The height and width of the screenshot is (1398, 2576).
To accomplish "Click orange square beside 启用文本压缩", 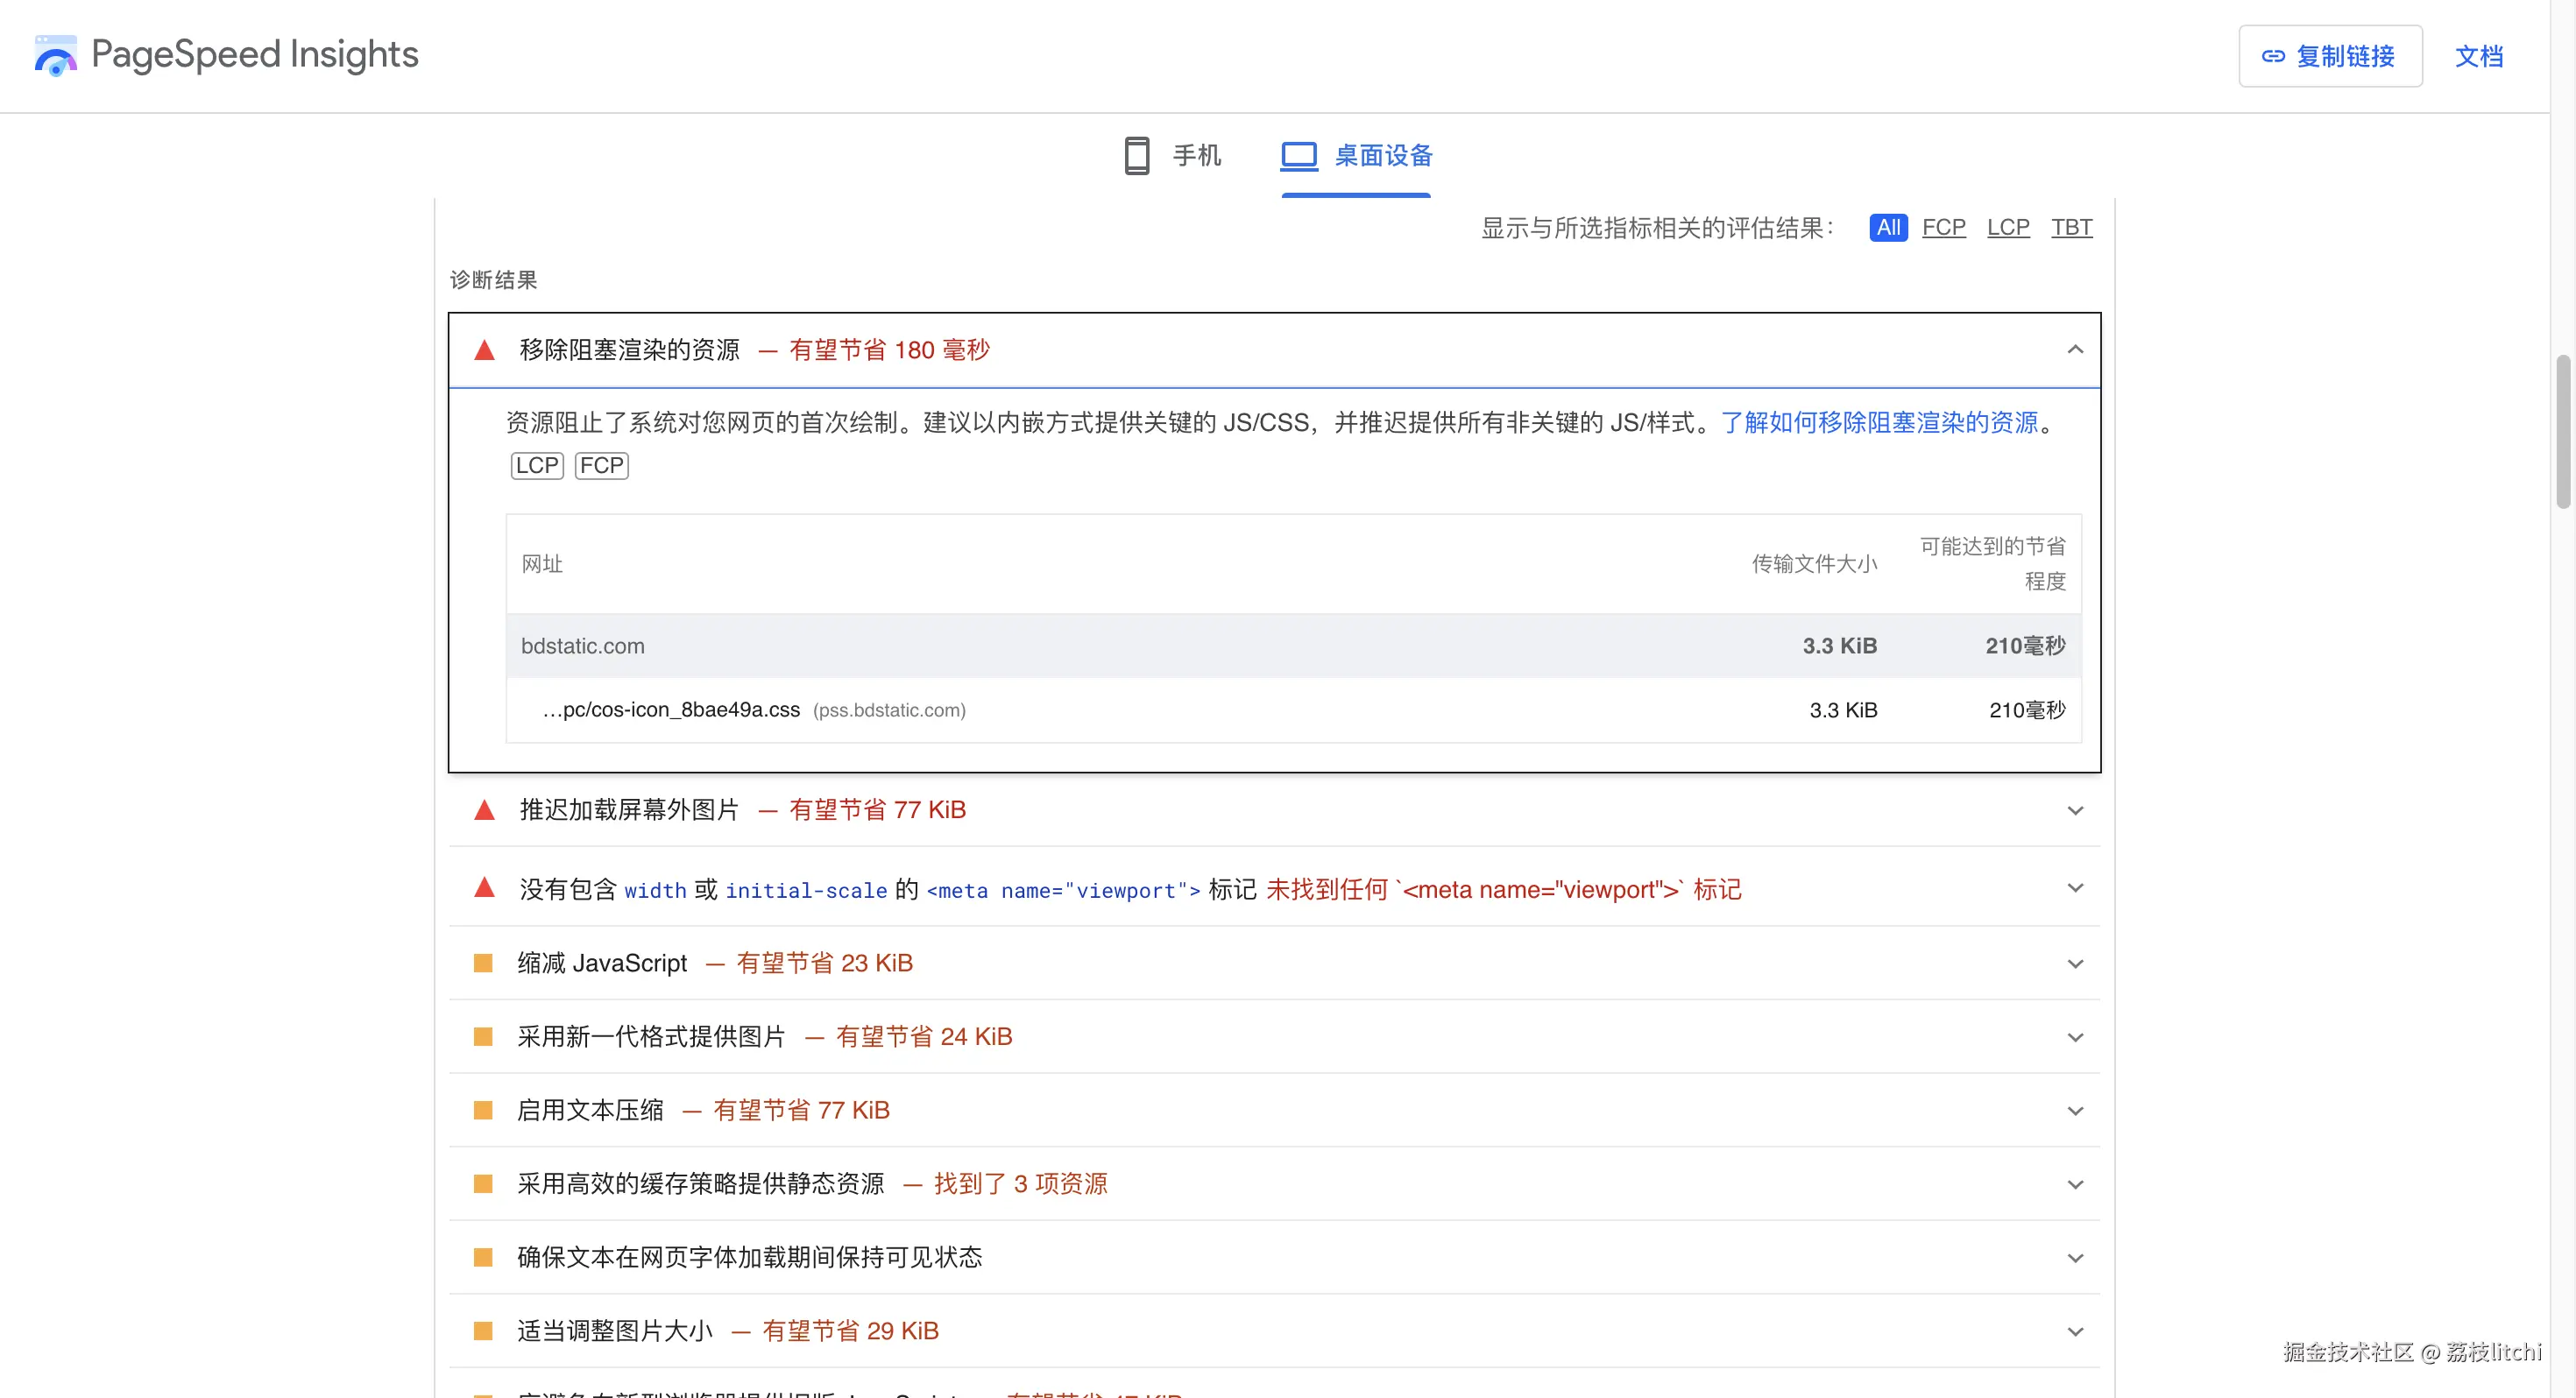I will click(x=483, y=1110).
